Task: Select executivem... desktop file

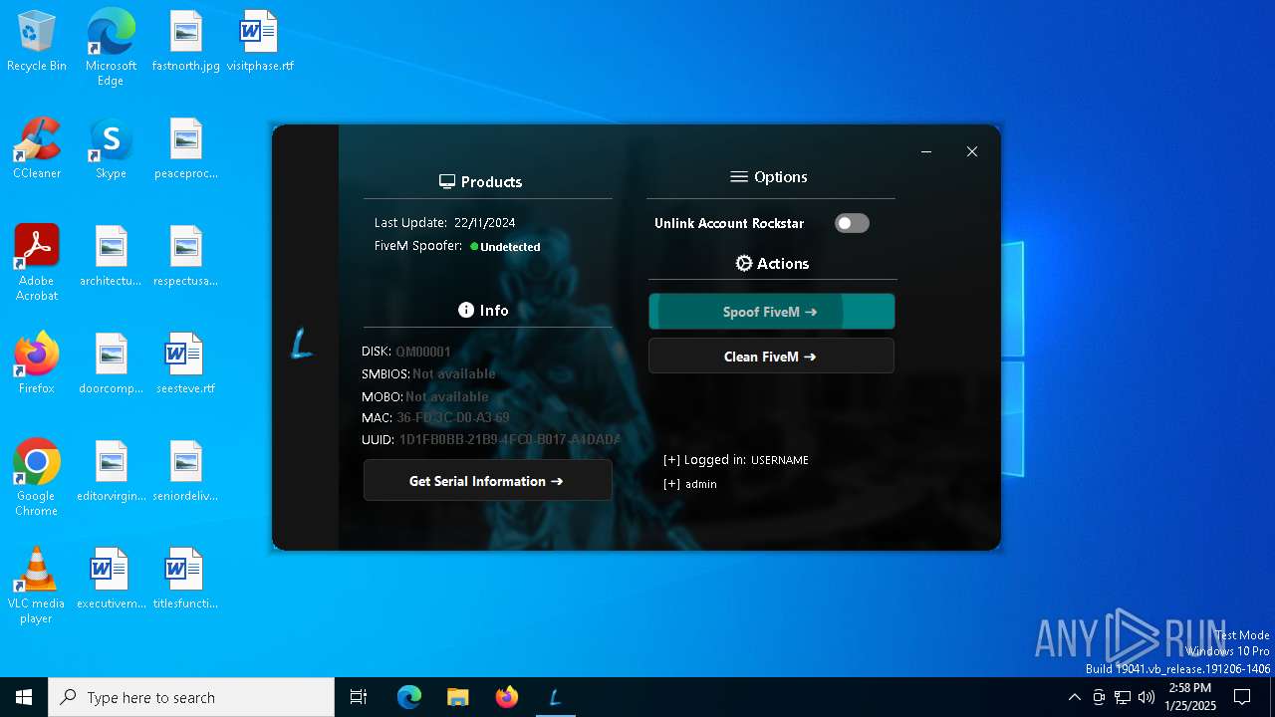Action: coord(111,580)
